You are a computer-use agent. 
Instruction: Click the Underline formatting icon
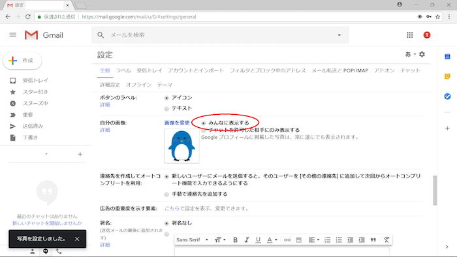point(258,240)
